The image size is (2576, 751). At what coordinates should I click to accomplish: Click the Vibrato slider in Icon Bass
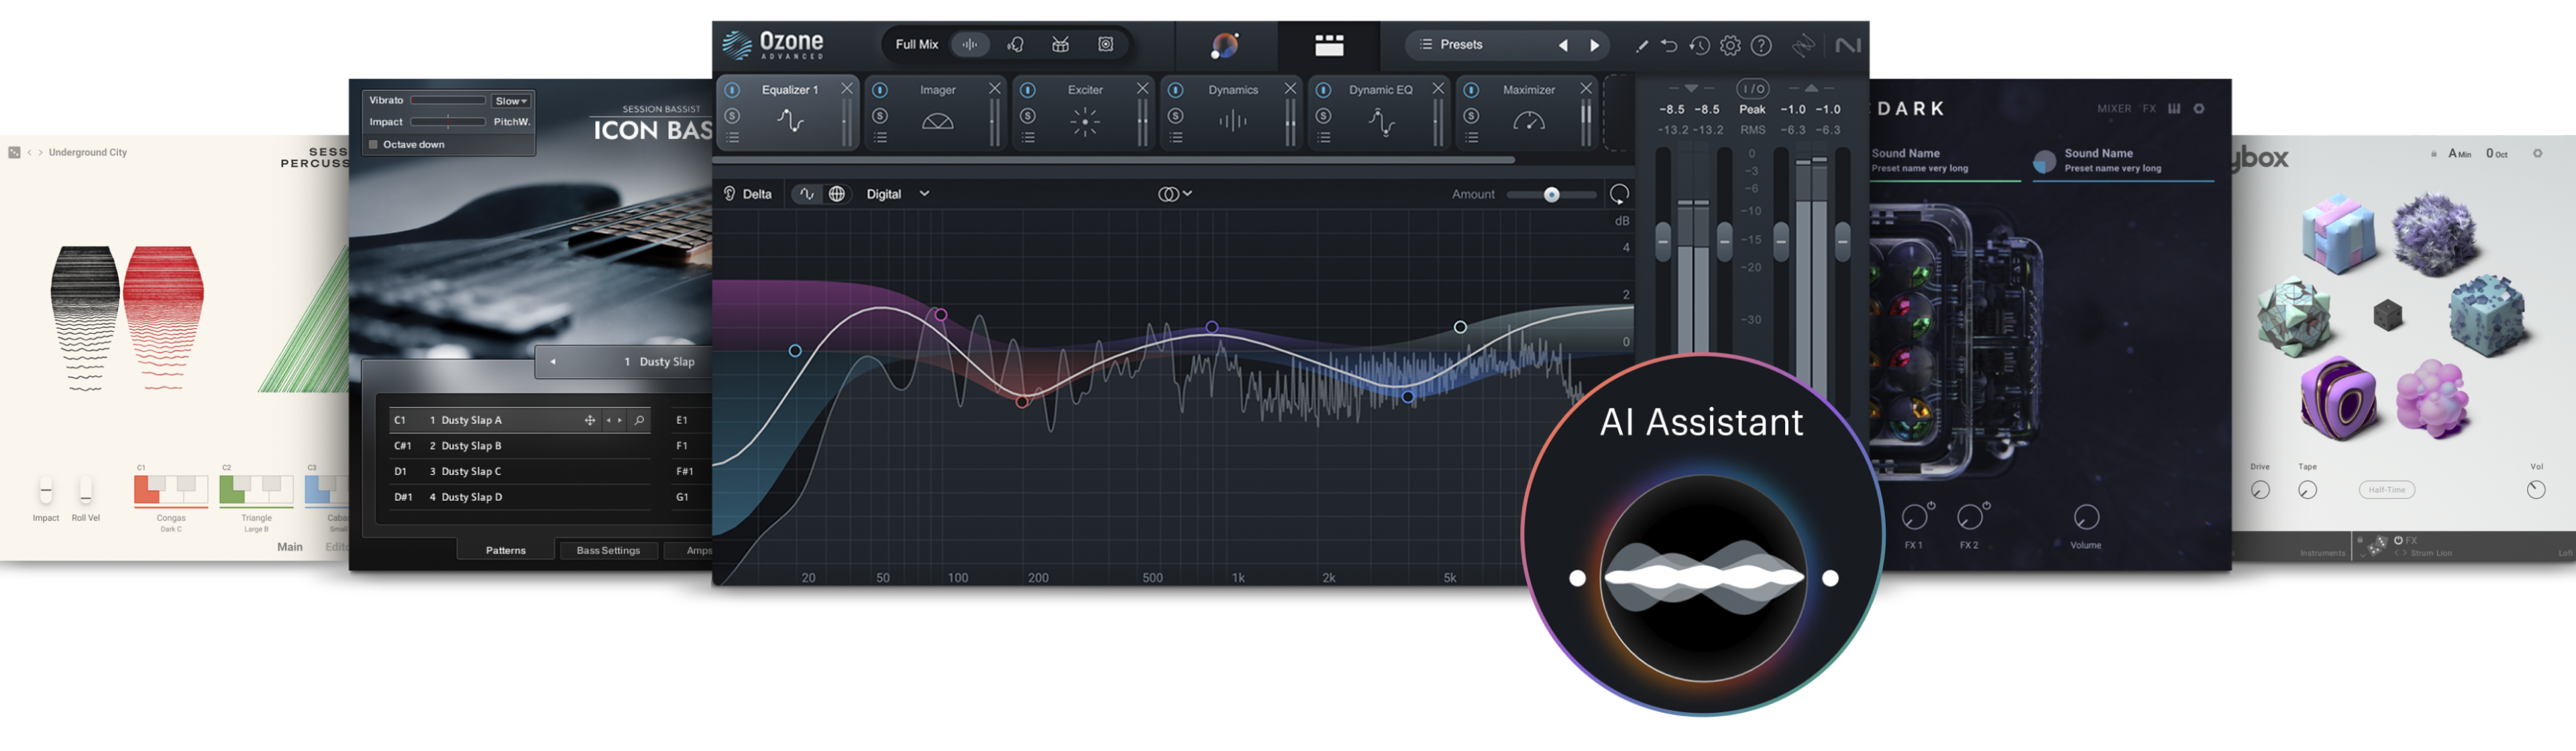[448, 100]
